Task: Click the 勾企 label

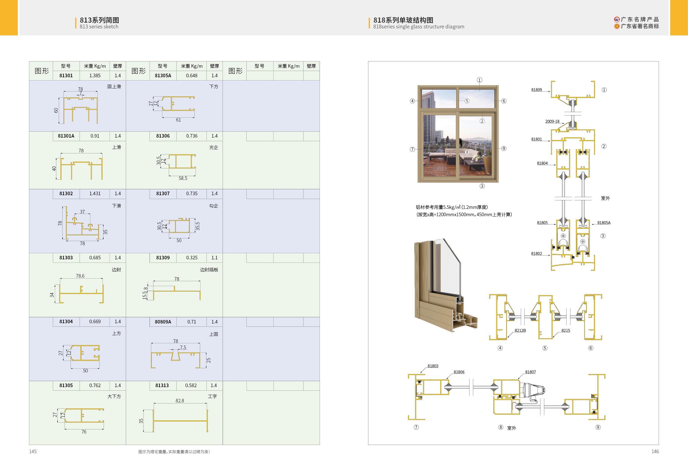Action: point(214,206)
